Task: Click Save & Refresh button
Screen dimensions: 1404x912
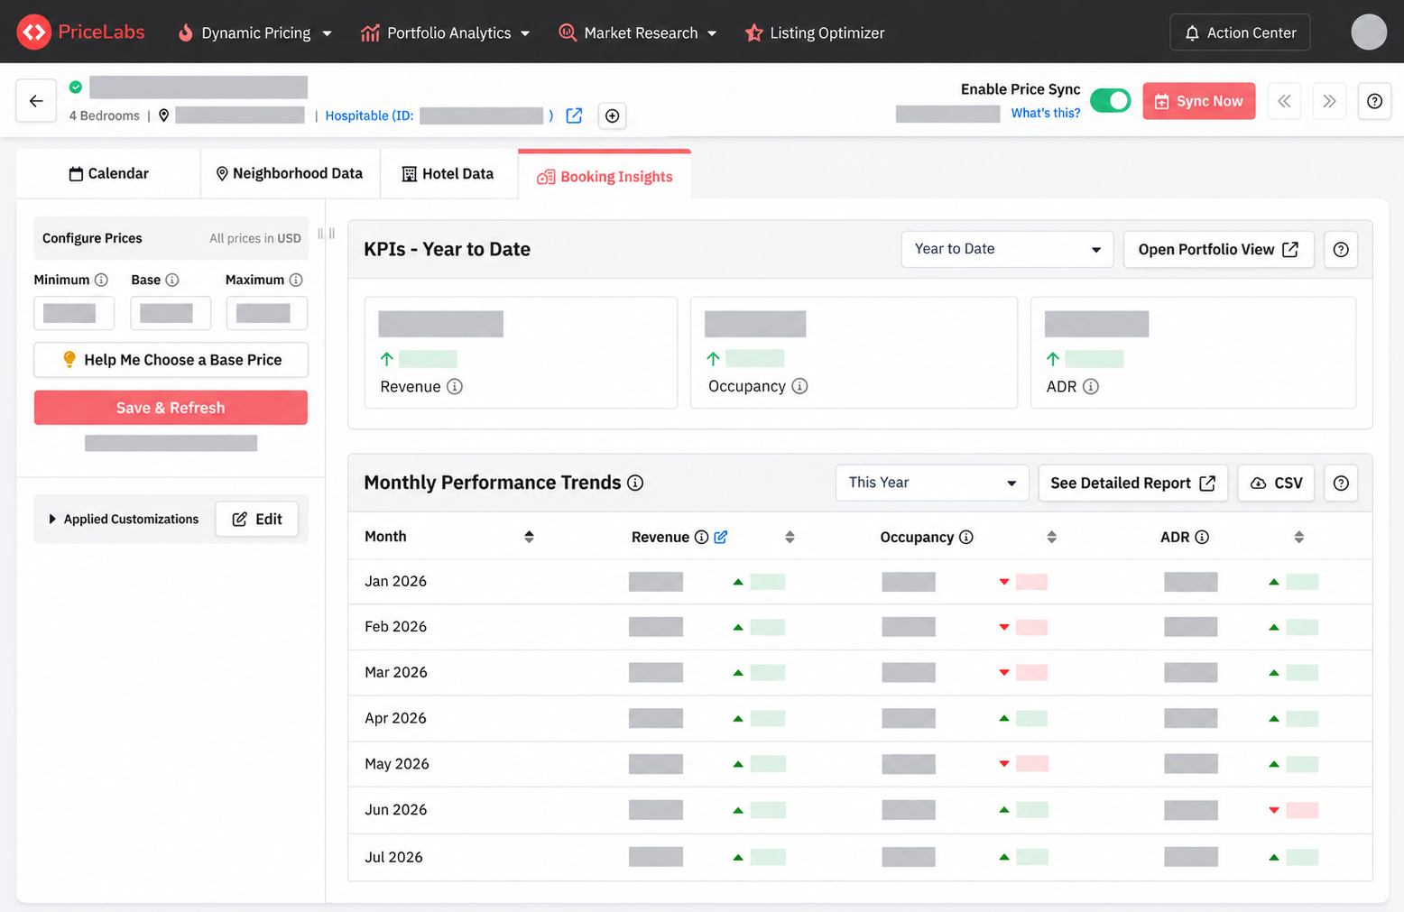Action: point(171,408)
